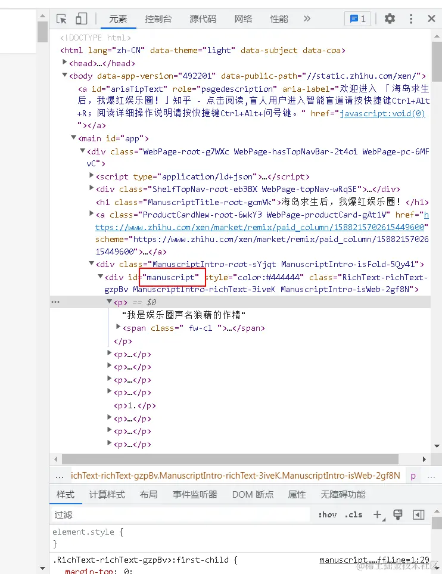Toggle device toolbar emulation icon
Image resolution: width=442 pixels, height=574 pixels.
(x=81, y=18)
